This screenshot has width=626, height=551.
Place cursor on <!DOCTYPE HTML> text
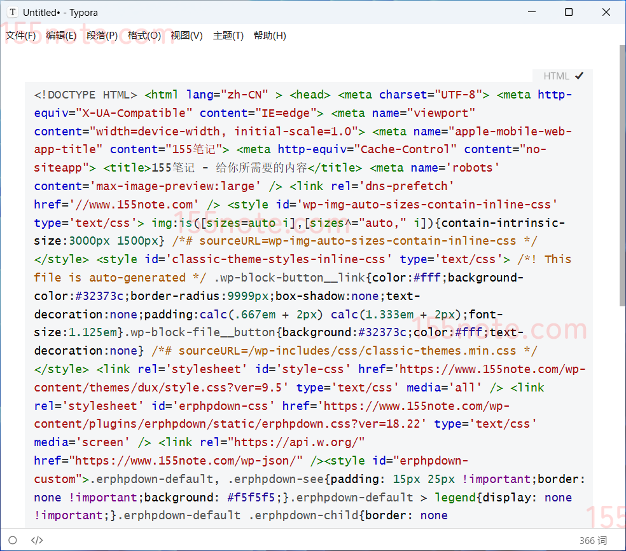tap(85, 95)
